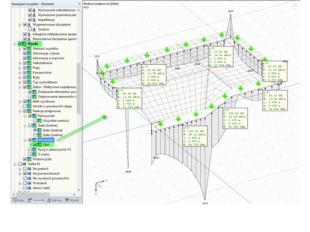
Task: Switch to the Dane tab
Action: tap(18, 200)
